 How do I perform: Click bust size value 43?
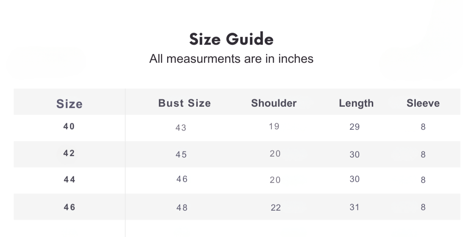(x=181, y=128)
